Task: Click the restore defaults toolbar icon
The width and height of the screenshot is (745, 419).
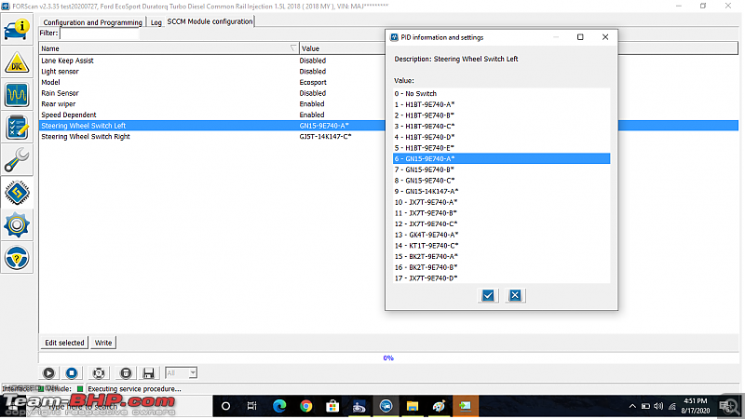Action: click(99, 373)
